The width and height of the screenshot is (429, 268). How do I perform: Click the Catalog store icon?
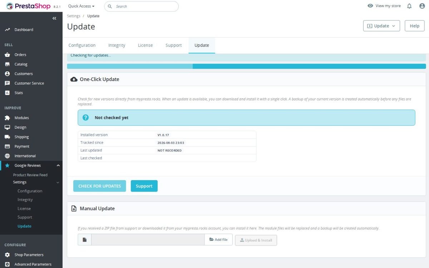(7, 64)
